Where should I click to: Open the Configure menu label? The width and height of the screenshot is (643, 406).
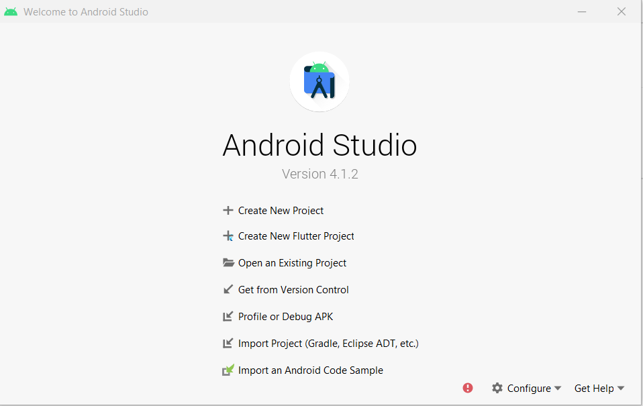click(528, 389)
